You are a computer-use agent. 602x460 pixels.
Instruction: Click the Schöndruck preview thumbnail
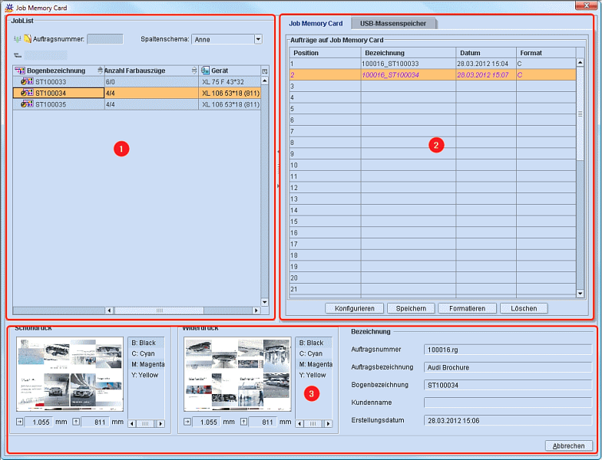(x=69, y=375)
